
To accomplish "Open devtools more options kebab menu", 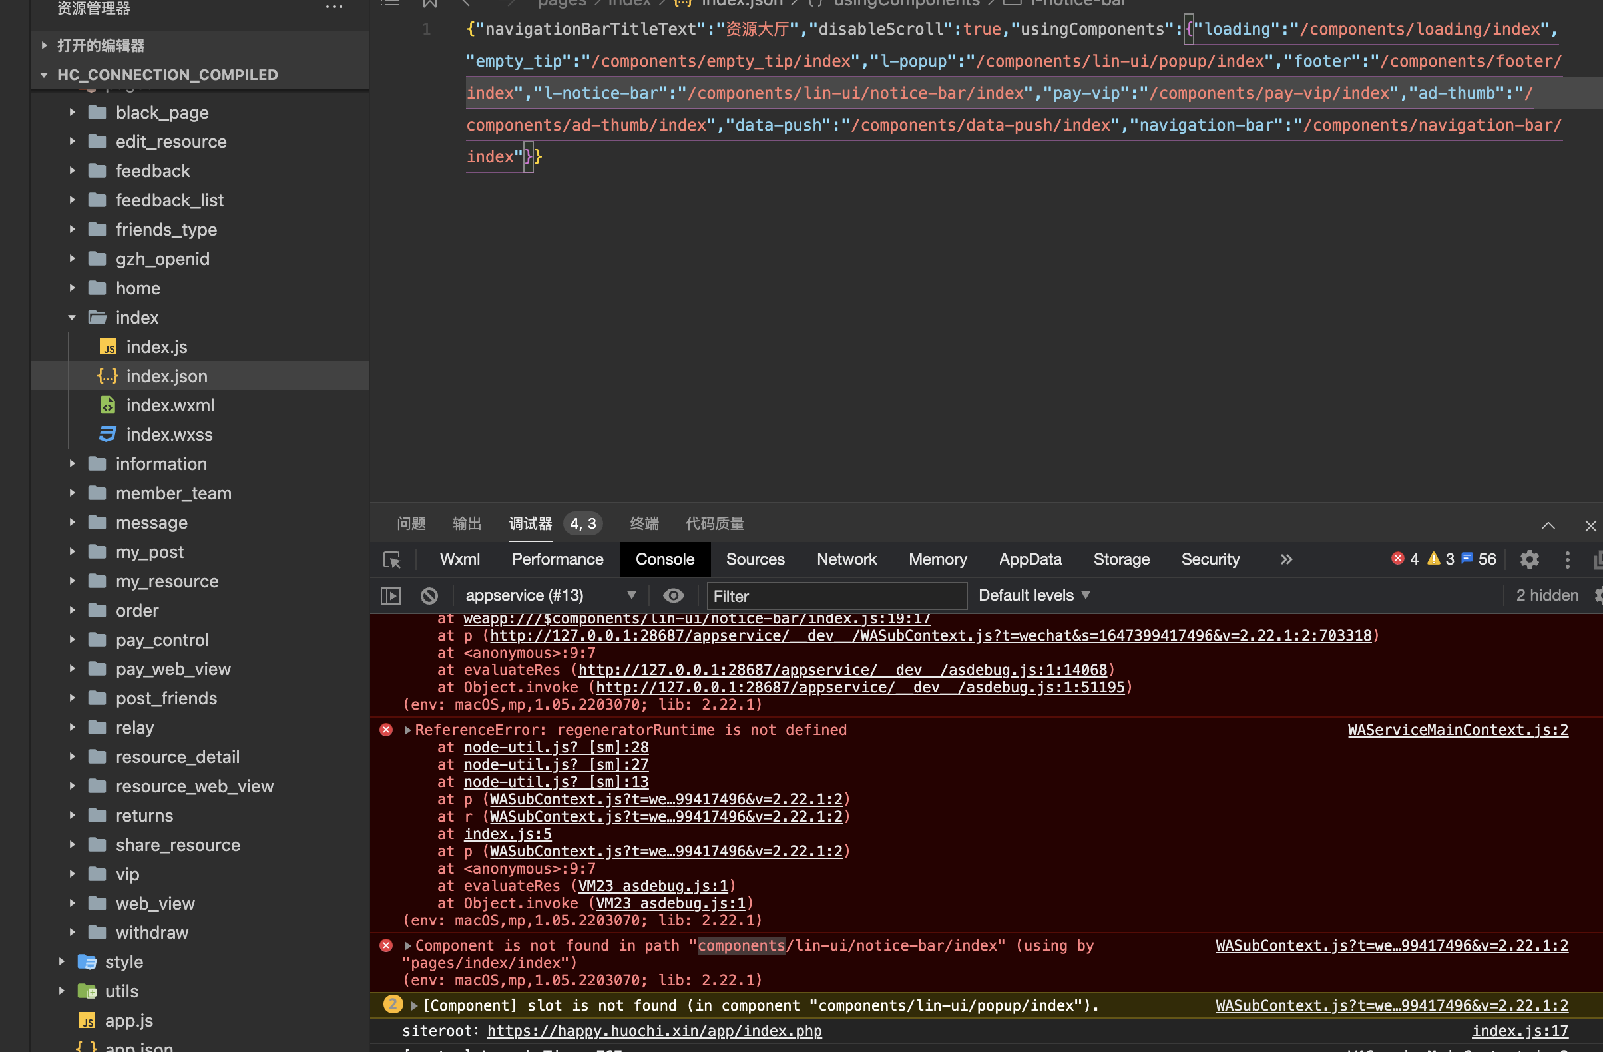I will (1567, 559).
